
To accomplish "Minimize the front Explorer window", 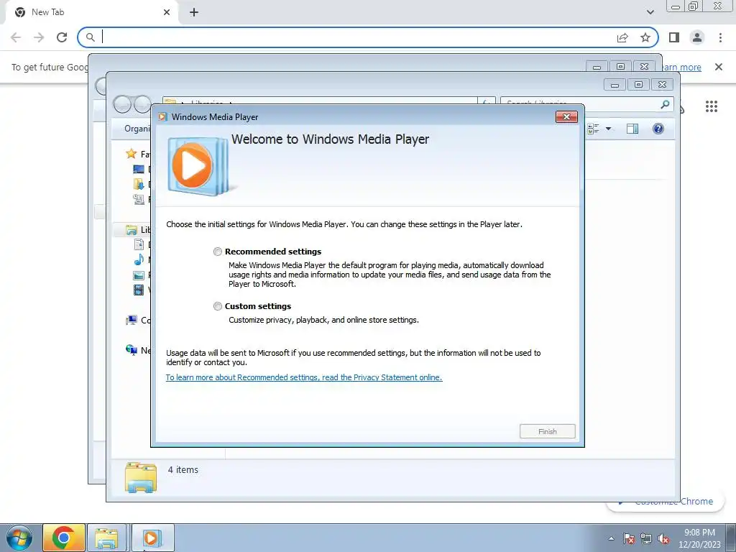I will tap(615, 85).
